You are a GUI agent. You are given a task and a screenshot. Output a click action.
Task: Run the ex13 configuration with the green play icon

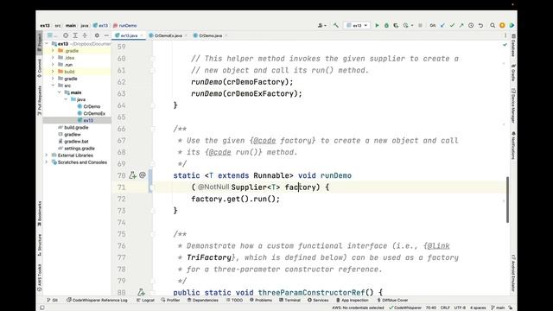pos(377,25)
